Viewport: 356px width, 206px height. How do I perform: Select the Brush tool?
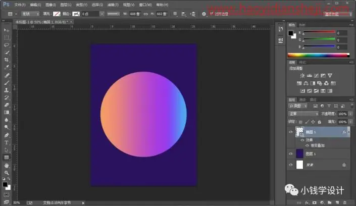[7, 82]
